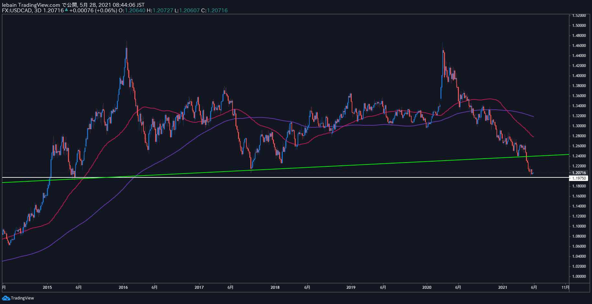
Task: Click the 2016 time axis label
Action: pos(123,287)
